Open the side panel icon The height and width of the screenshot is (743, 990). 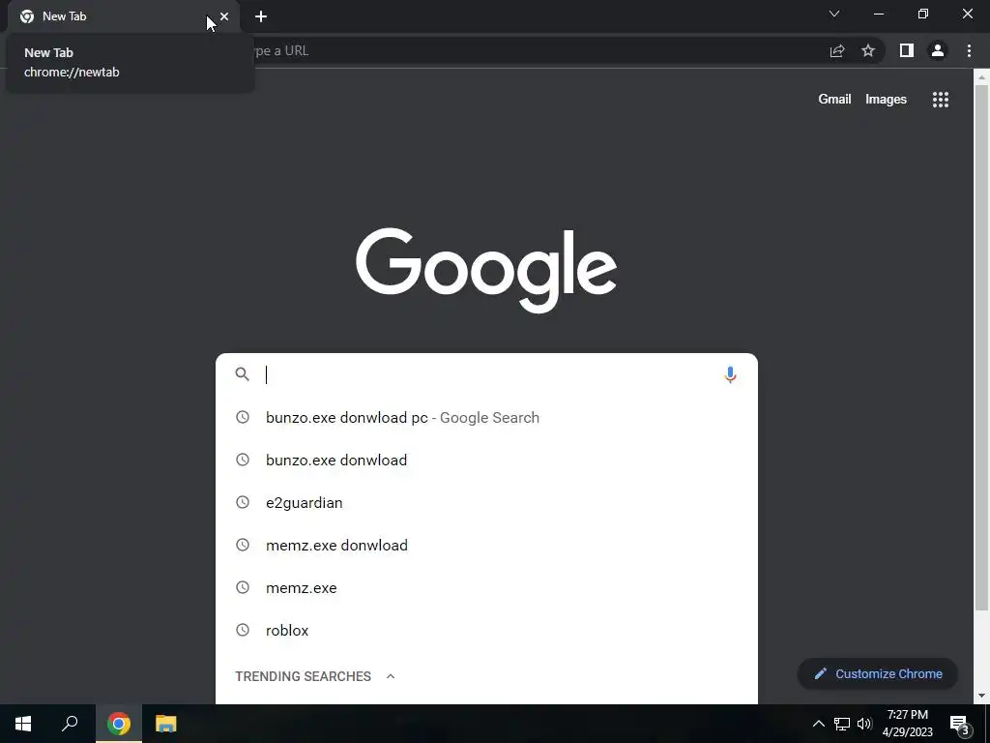tap(907, 50)
